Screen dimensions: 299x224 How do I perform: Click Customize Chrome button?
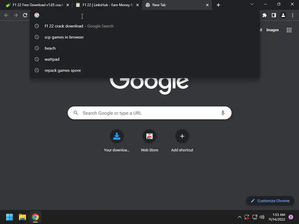point(270,201)
